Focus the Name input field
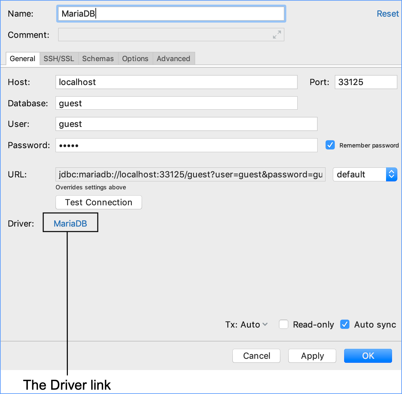Image resolution: width=402 pixels, height=394 pixels. click(171, 14)
